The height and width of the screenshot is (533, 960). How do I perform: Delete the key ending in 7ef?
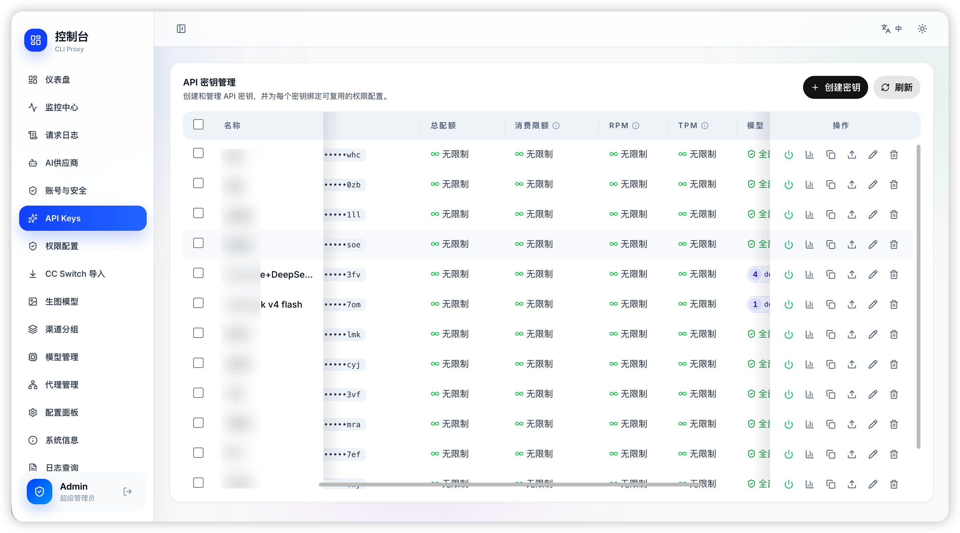[894, 454]
